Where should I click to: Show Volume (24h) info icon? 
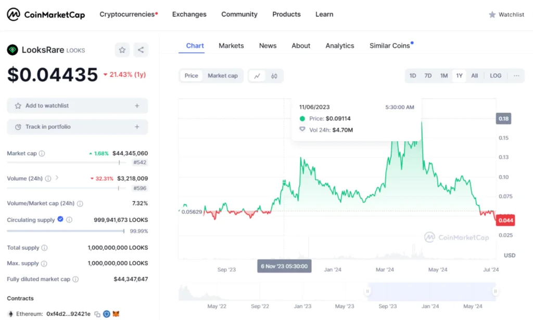(48, 179)
